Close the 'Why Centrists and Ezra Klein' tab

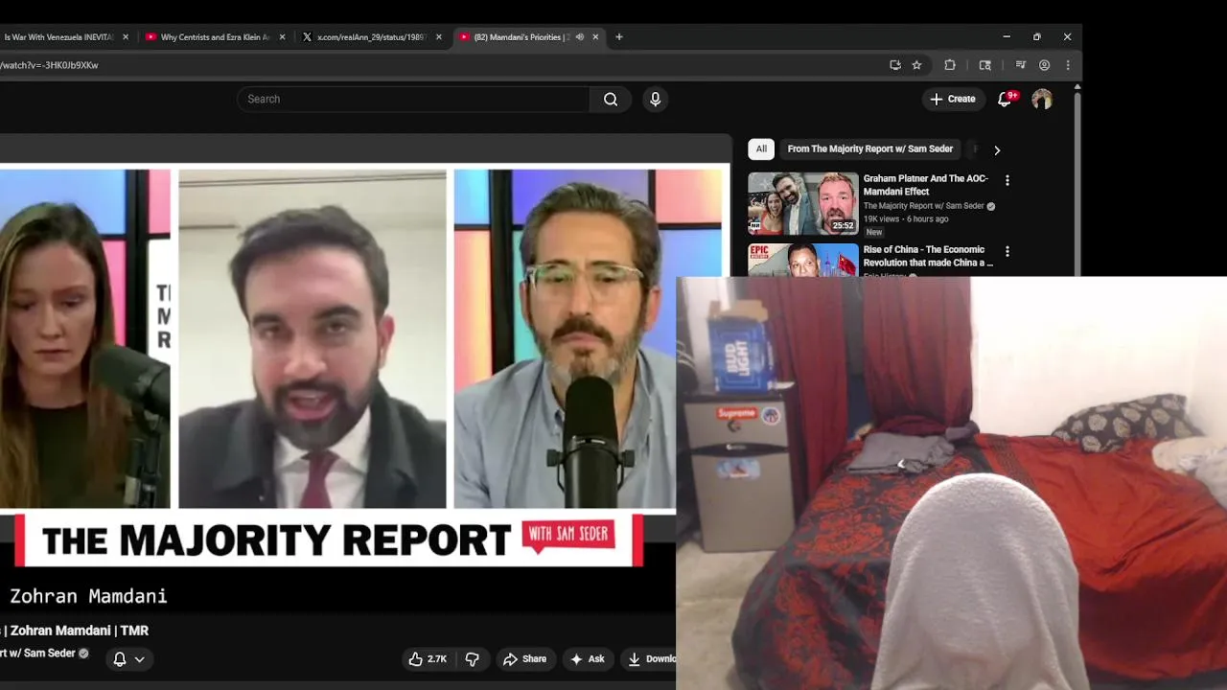[282, 37]
